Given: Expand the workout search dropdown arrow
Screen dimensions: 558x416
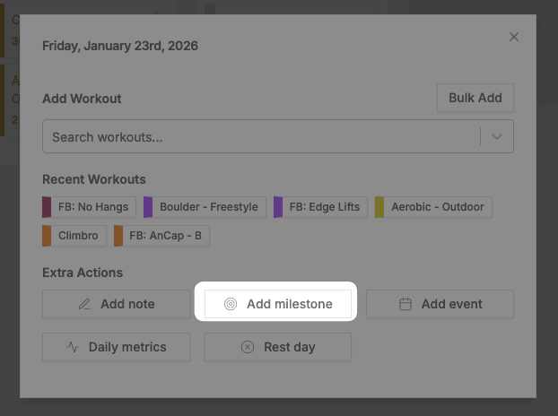Looking at the screenshot, I should tap(497, 138).
